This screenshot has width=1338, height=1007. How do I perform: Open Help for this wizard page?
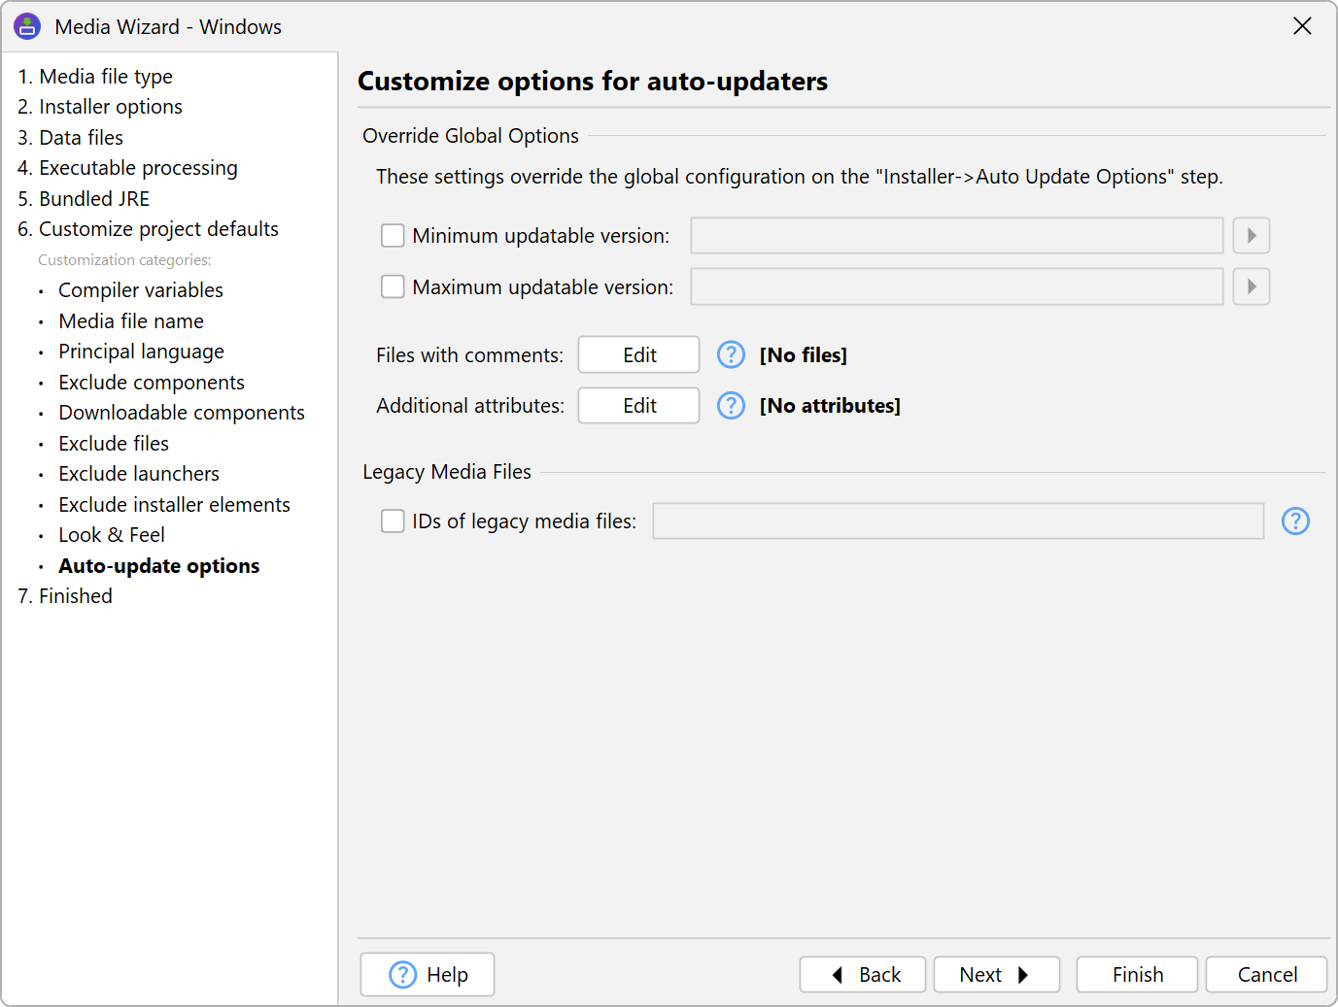coord(428,975)
